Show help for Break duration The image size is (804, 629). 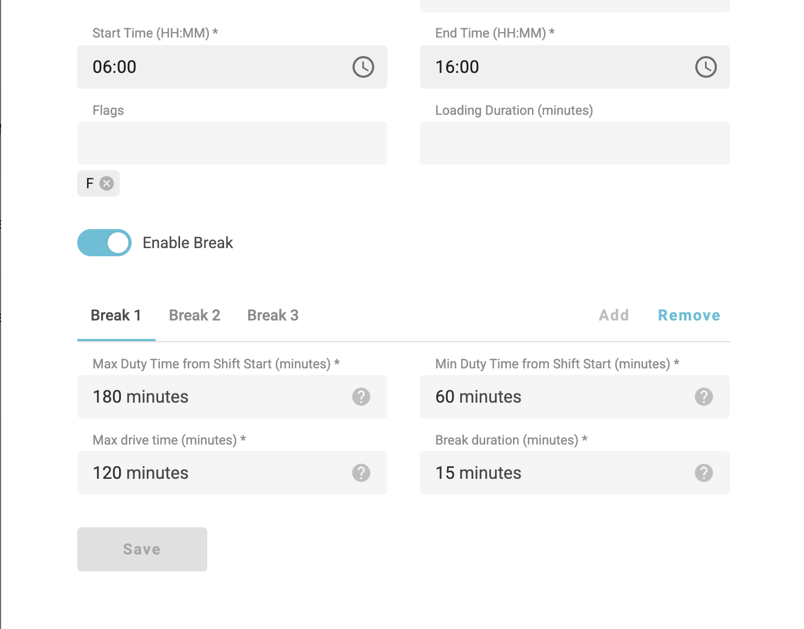click(x=703, y=473)
